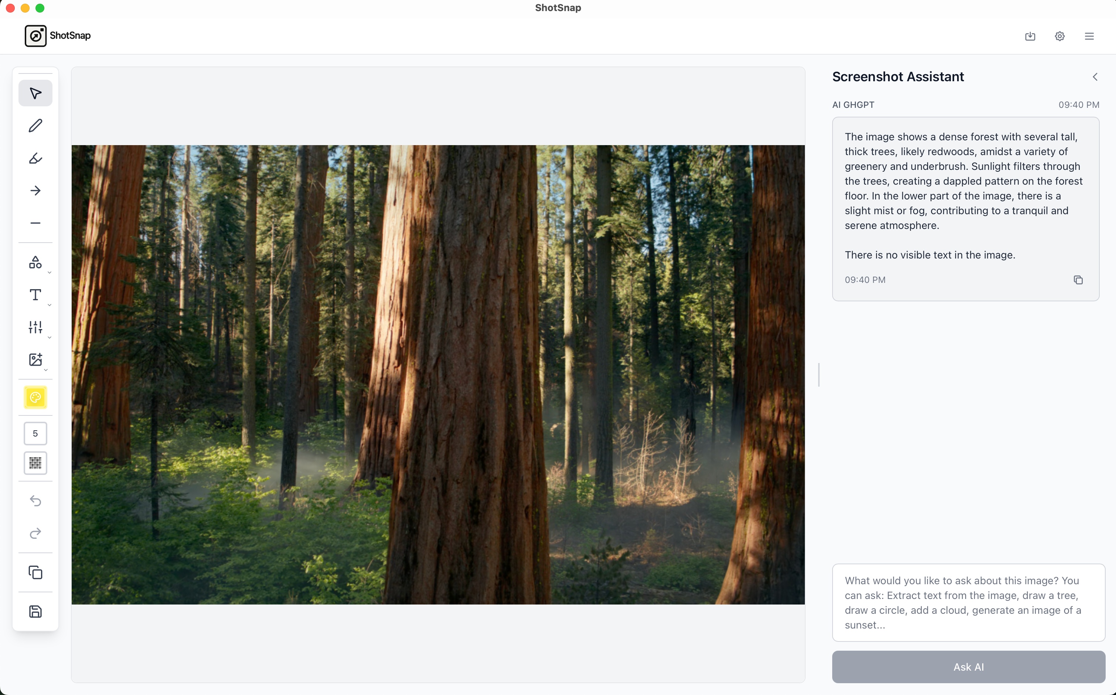Select the highlighter tool
Screen dimensions: 1116x695
(x=35, y=158)
